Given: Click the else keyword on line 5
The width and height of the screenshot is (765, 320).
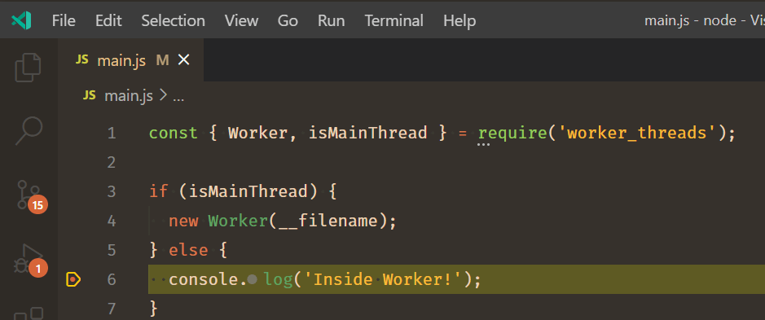Looking at the screenshot, I should 188,251.
